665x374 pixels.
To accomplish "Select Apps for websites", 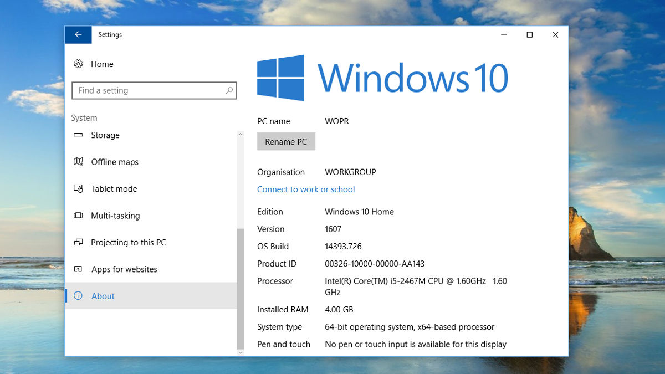I will (151, 269).
